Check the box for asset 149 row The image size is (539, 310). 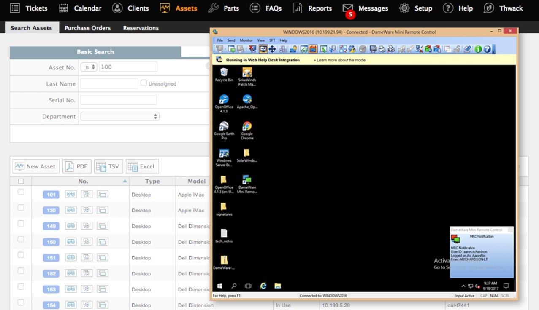[x=21, y=223]
